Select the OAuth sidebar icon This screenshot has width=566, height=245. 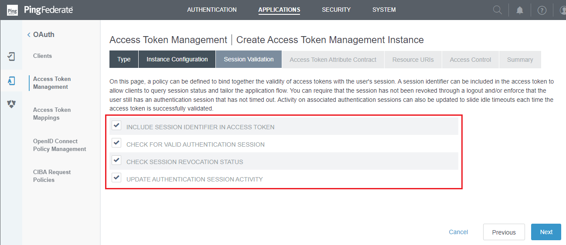[x=11, y=81]
